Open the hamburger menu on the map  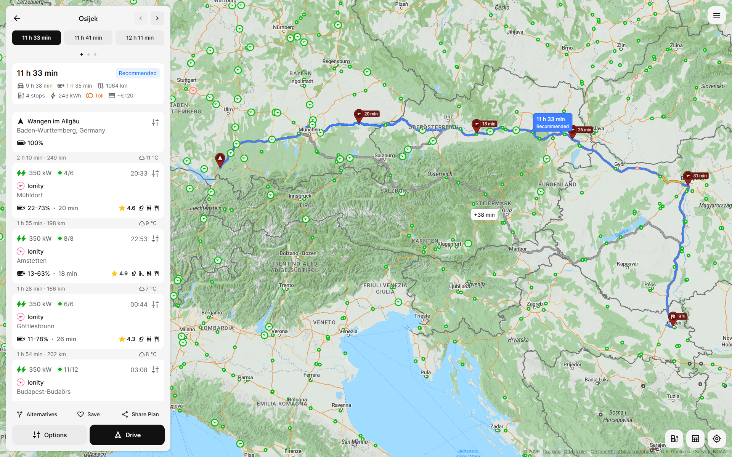tap(717, 15)
